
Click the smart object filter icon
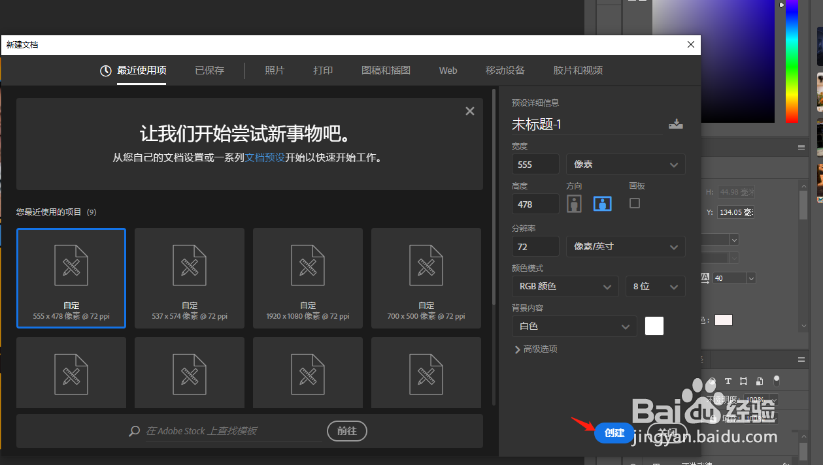pyautogui.click(x=759, y=381)
